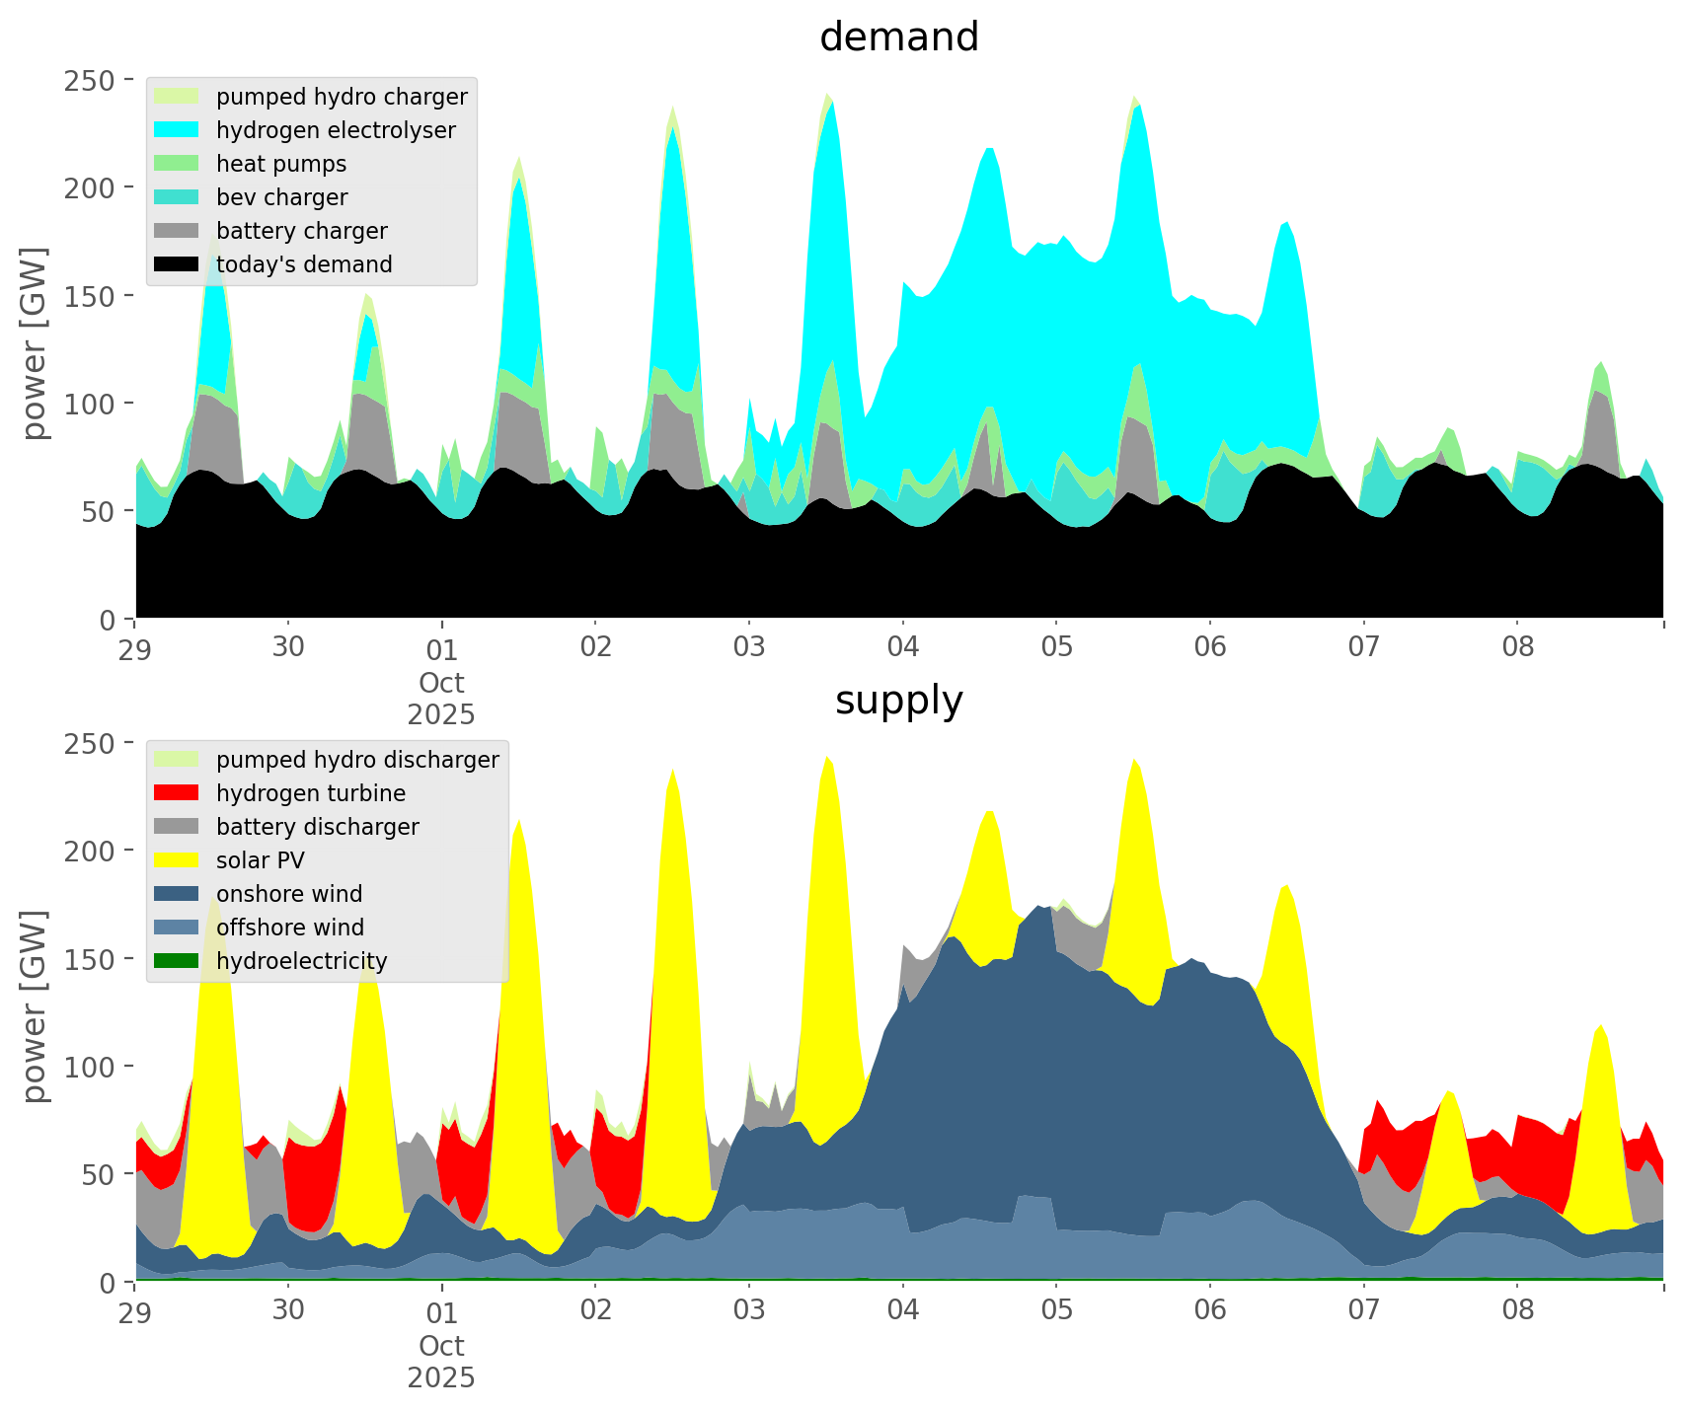Image resolution: width=1684 pixels, height=1412 pixels.
Task: Select the 'battery charger' legend label
Action: tap(301, 231)
